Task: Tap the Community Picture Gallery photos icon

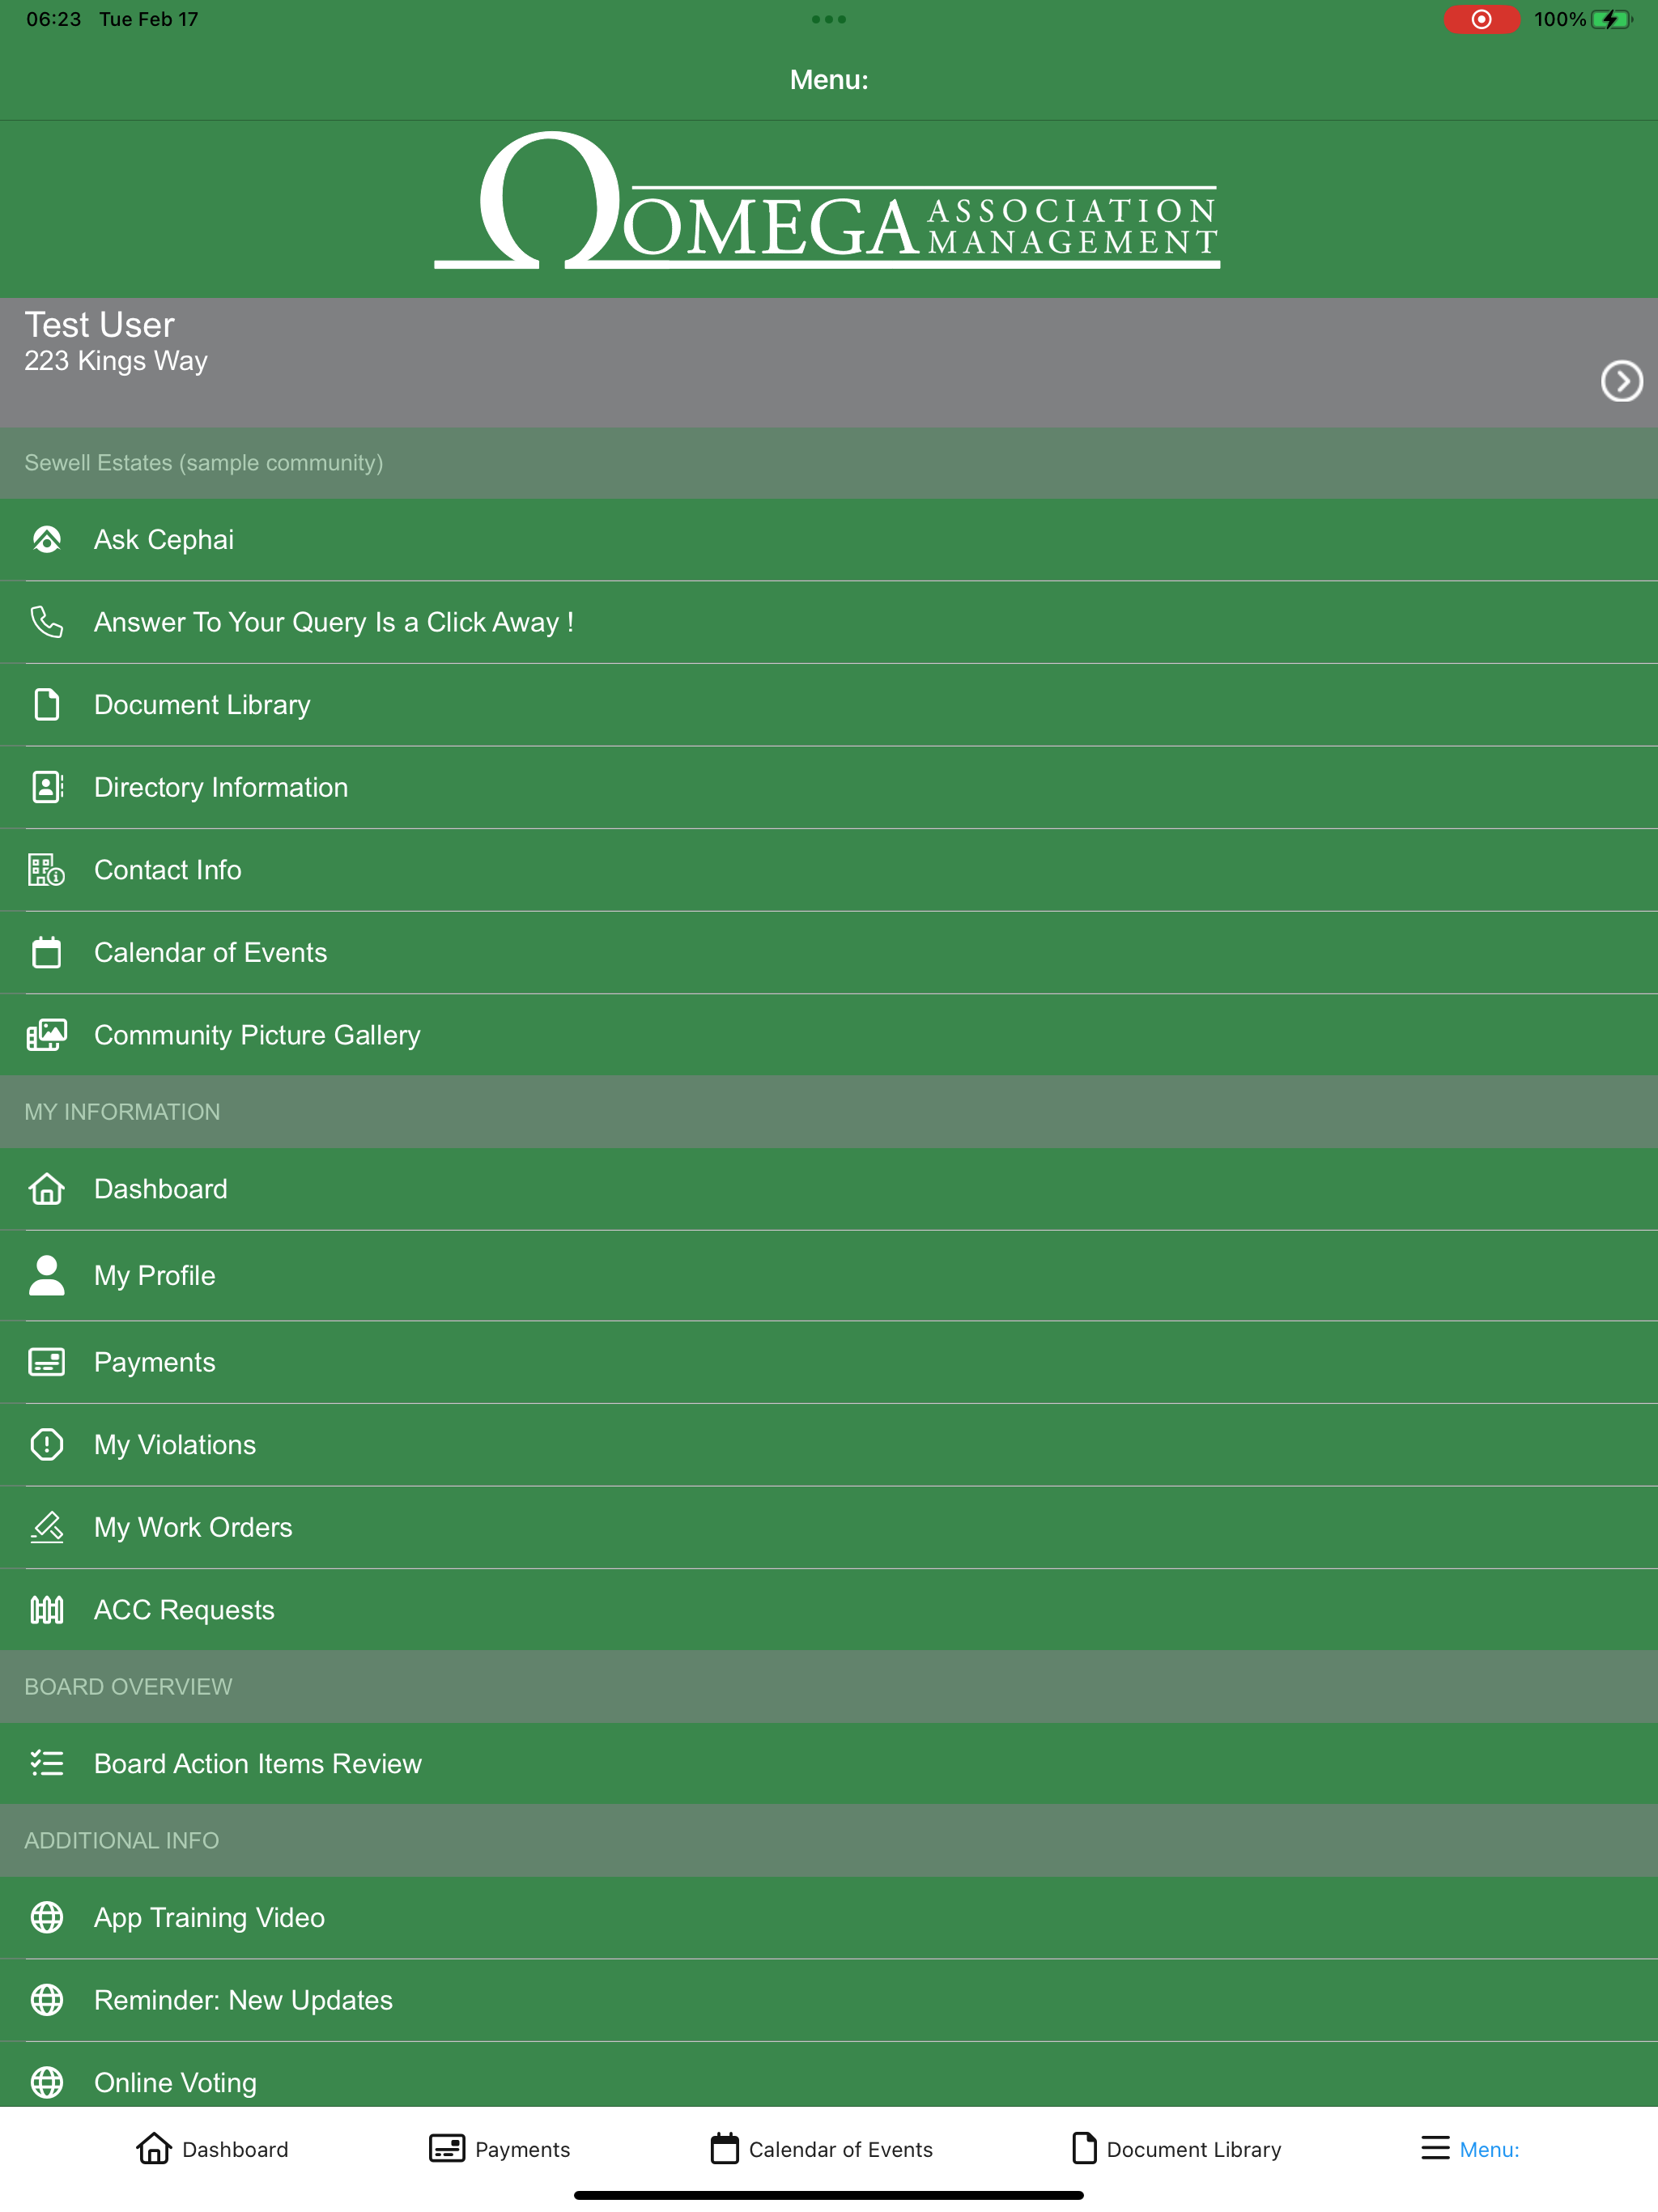Action: click(47, 1035)
